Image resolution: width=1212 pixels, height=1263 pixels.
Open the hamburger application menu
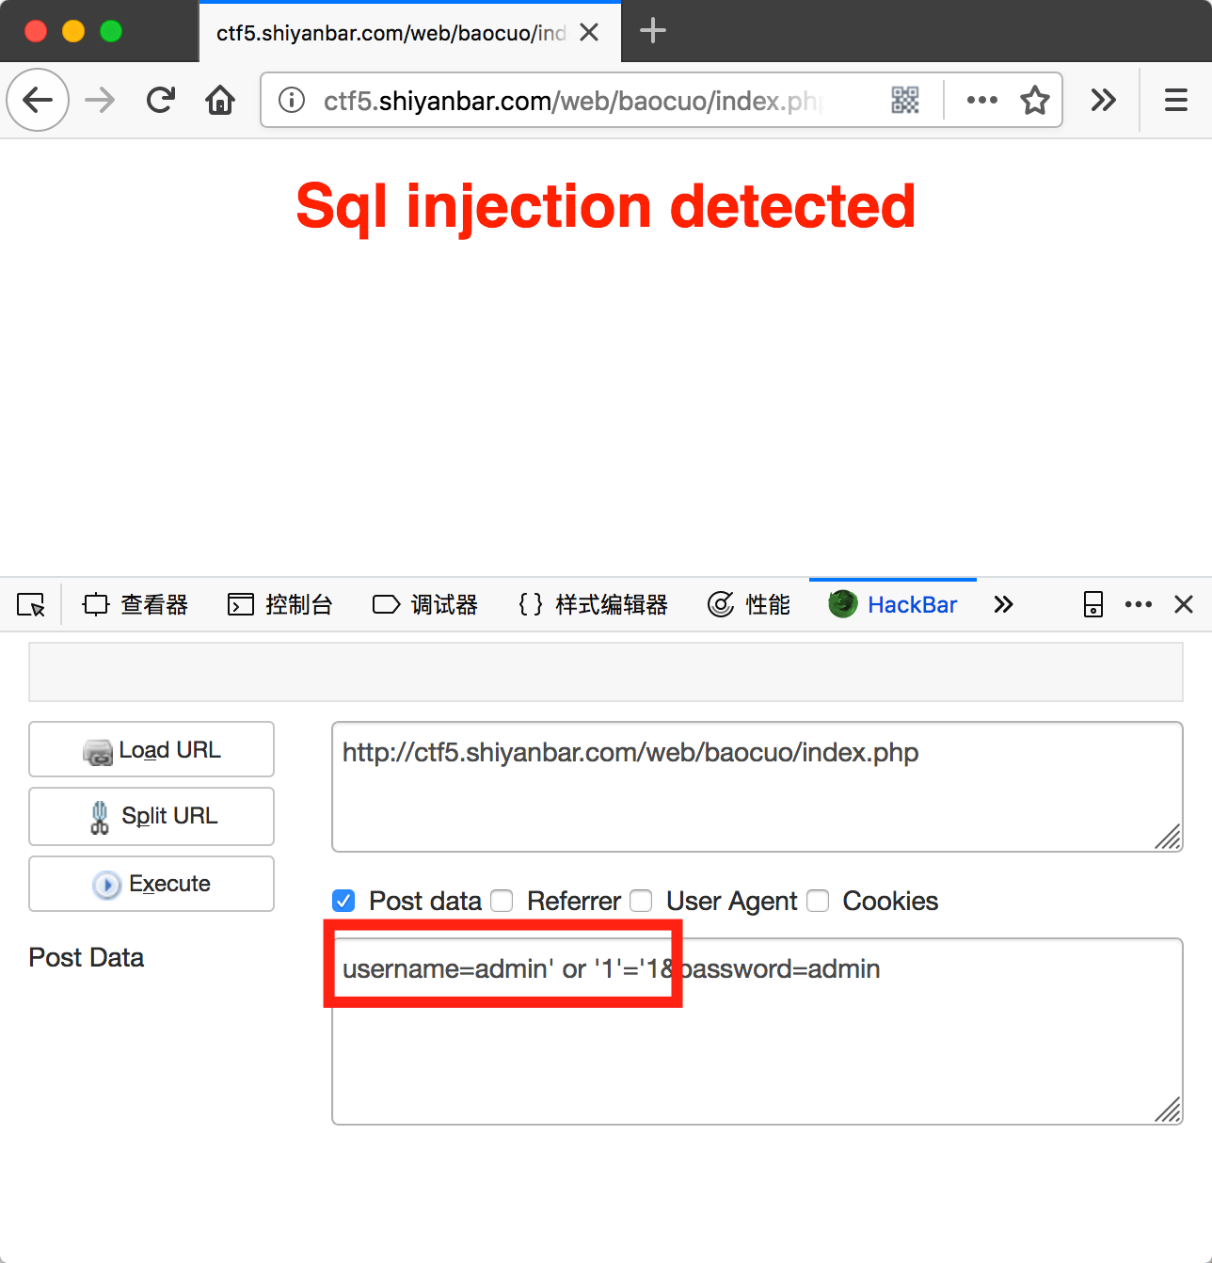pyautogui.click(x=1175, y=100)
